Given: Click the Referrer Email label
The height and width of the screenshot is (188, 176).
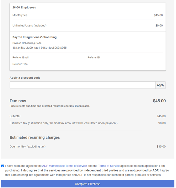Looking at the screenshot, I should tap(20, 57).
